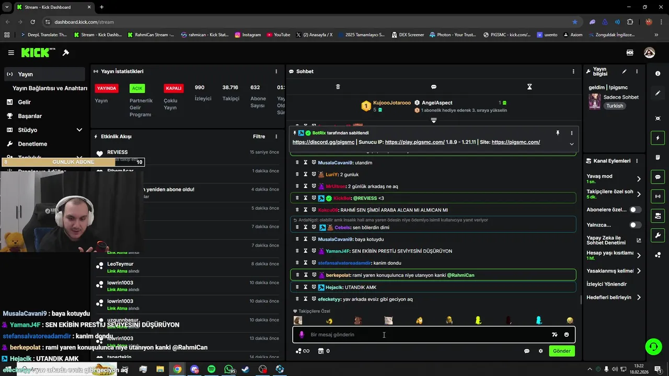Click the trash icon under the Sohbet header
Screen dimensions: 669x376
(x=338, y=87)
